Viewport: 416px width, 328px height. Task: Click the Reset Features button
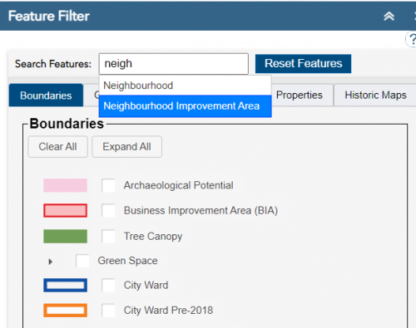[x=303, y=64]
